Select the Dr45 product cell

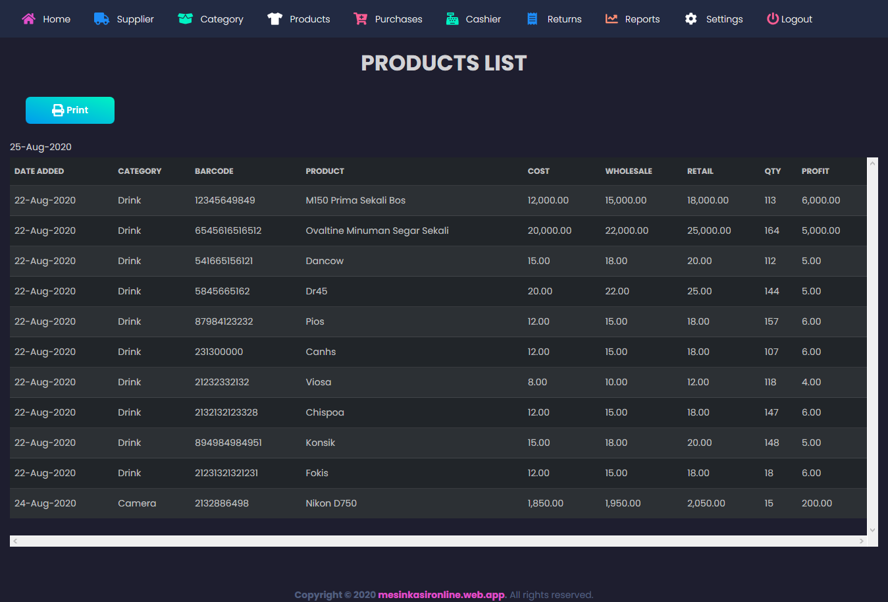(x=317, y=291)
